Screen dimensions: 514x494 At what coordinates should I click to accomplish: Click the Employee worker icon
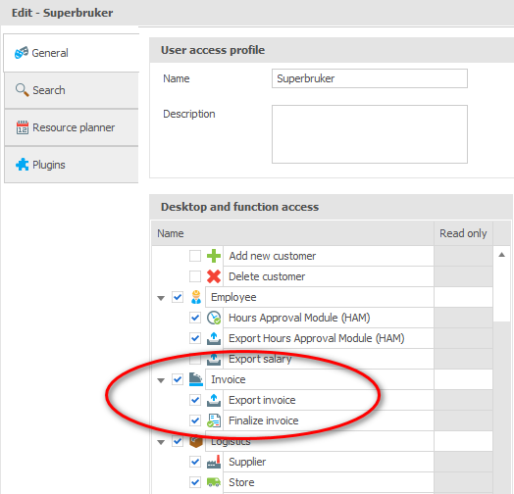click(x=196, y=297)
